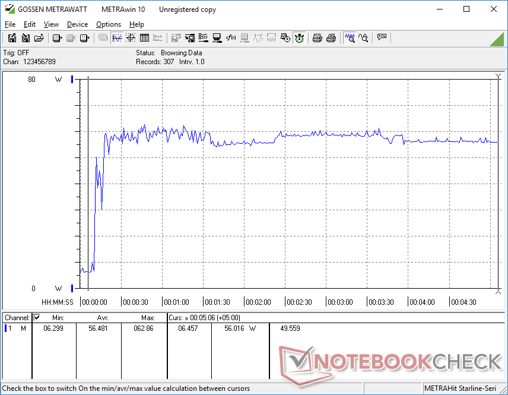Click the Avr value 56.481

point(98,328)
